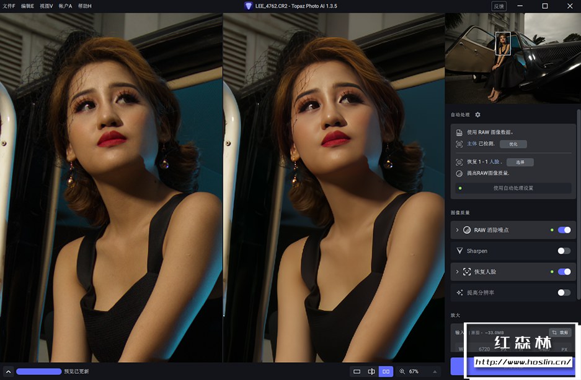
Task: Click the 选择 button for face recovery
Action: [520, 162]
